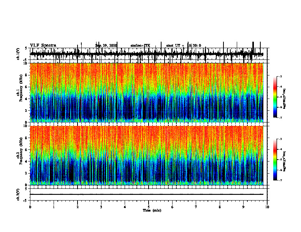Click the ch.1 voltage waveform trace panel
301x232 pixels.
(x=149, y=54)
